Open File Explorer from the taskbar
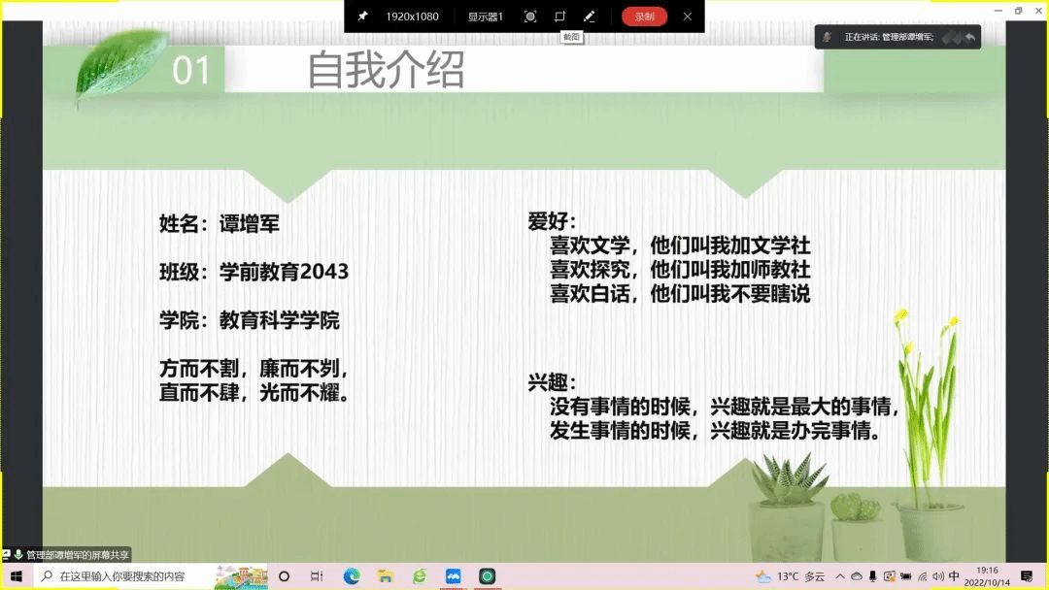1049x590 pixels. point(385,576)
